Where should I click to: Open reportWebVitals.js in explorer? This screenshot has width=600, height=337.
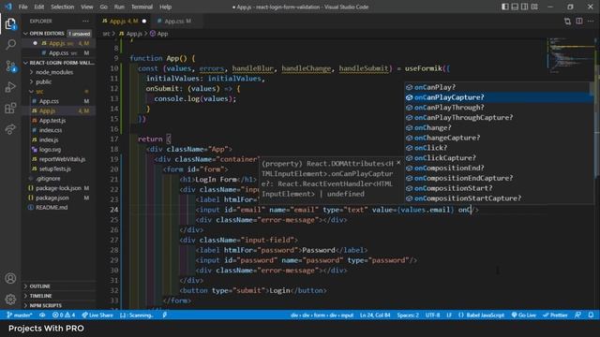click(62, 159)
